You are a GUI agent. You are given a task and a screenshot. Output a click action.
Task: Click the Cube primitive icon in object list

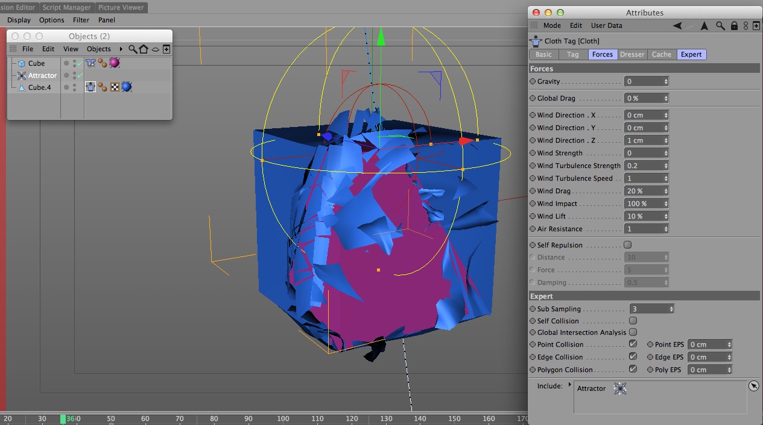click(21, 63)
